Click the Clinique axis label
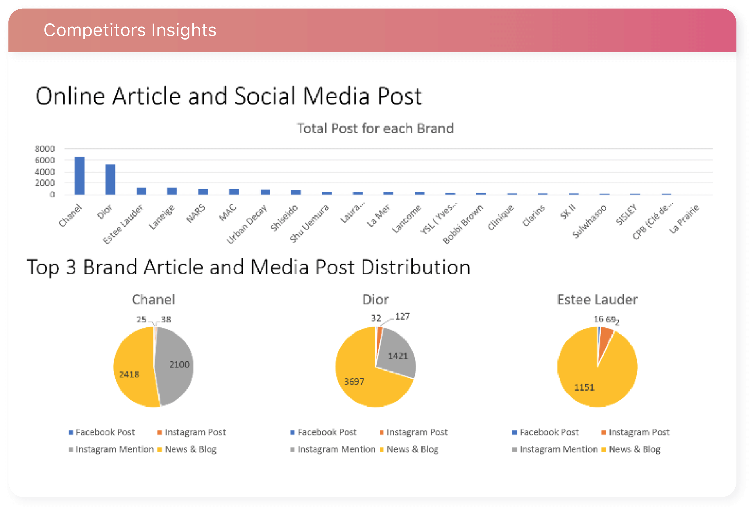The height and width of the screenshot is (513, 753). click(501, 217)
